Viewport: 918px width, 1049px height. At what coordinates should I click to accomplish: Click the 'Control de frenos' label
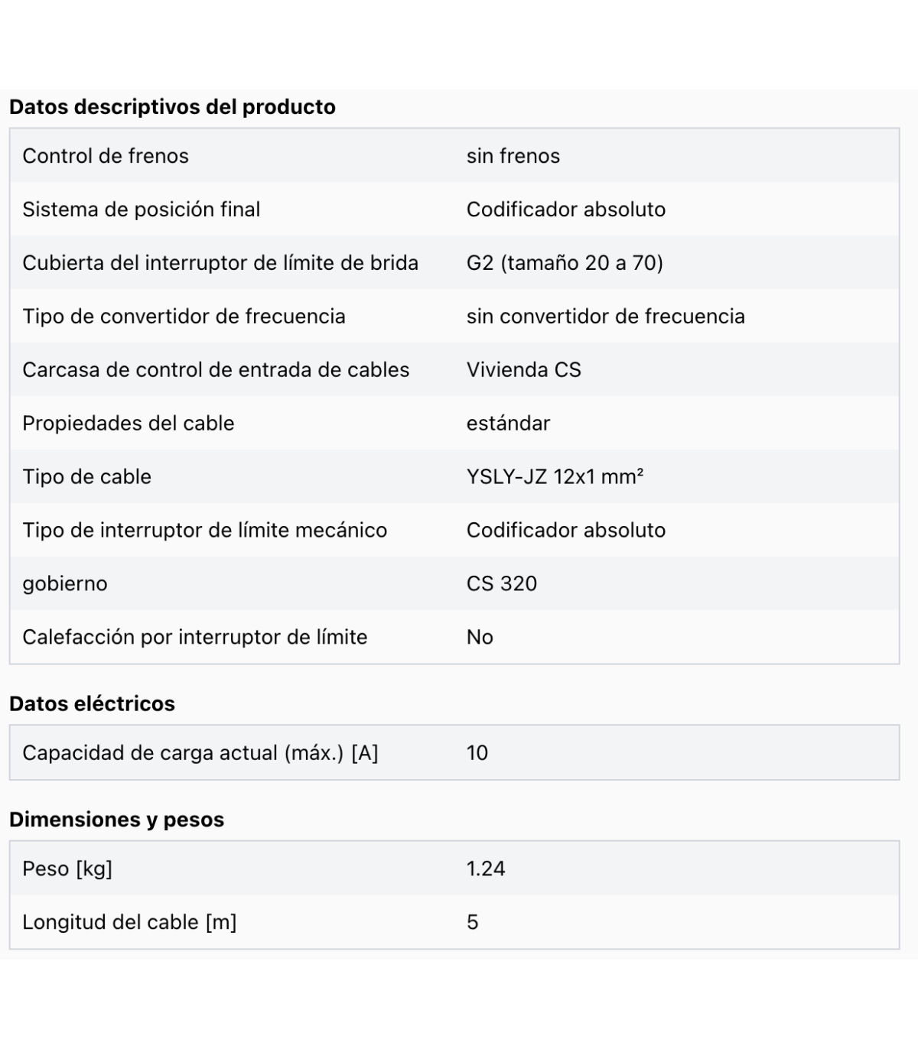[106, 156]
